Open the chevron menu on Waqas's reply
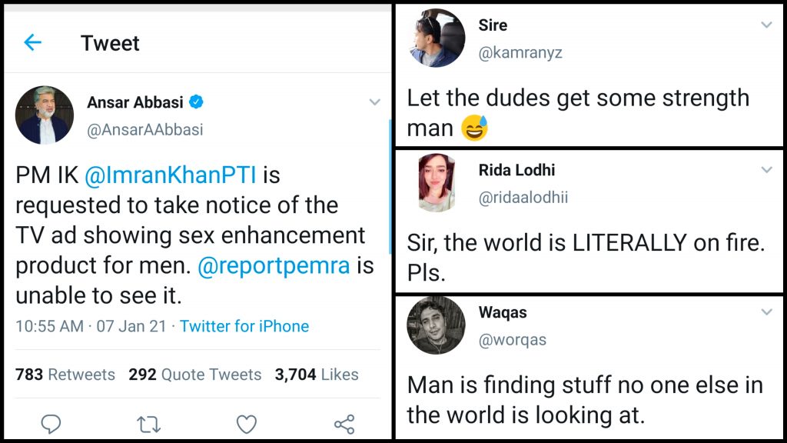The width and height of the screenshot is (787, 443). coord(766,312)
